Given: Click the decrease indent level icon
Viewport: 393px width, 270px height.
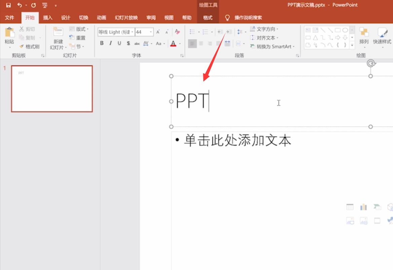Looking at the screenshot, I should [x=220, y=32].
